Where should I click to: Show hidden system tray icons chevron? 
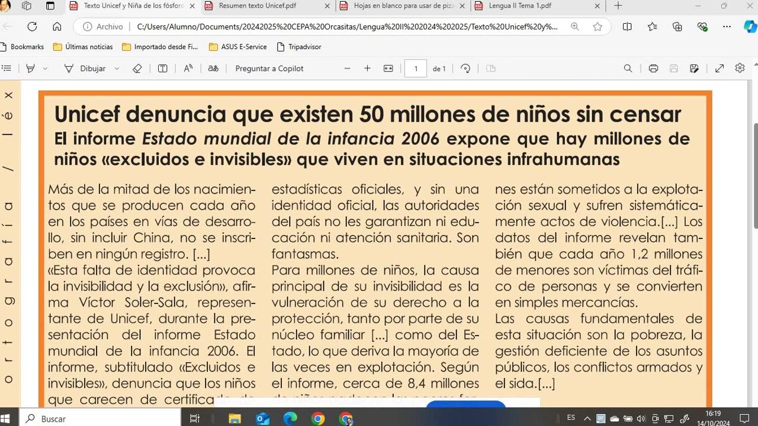coord(587,418)
